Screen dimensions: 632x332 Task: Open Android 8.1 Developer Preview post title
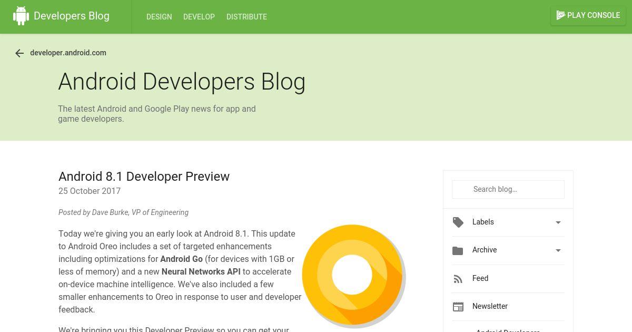144,177
